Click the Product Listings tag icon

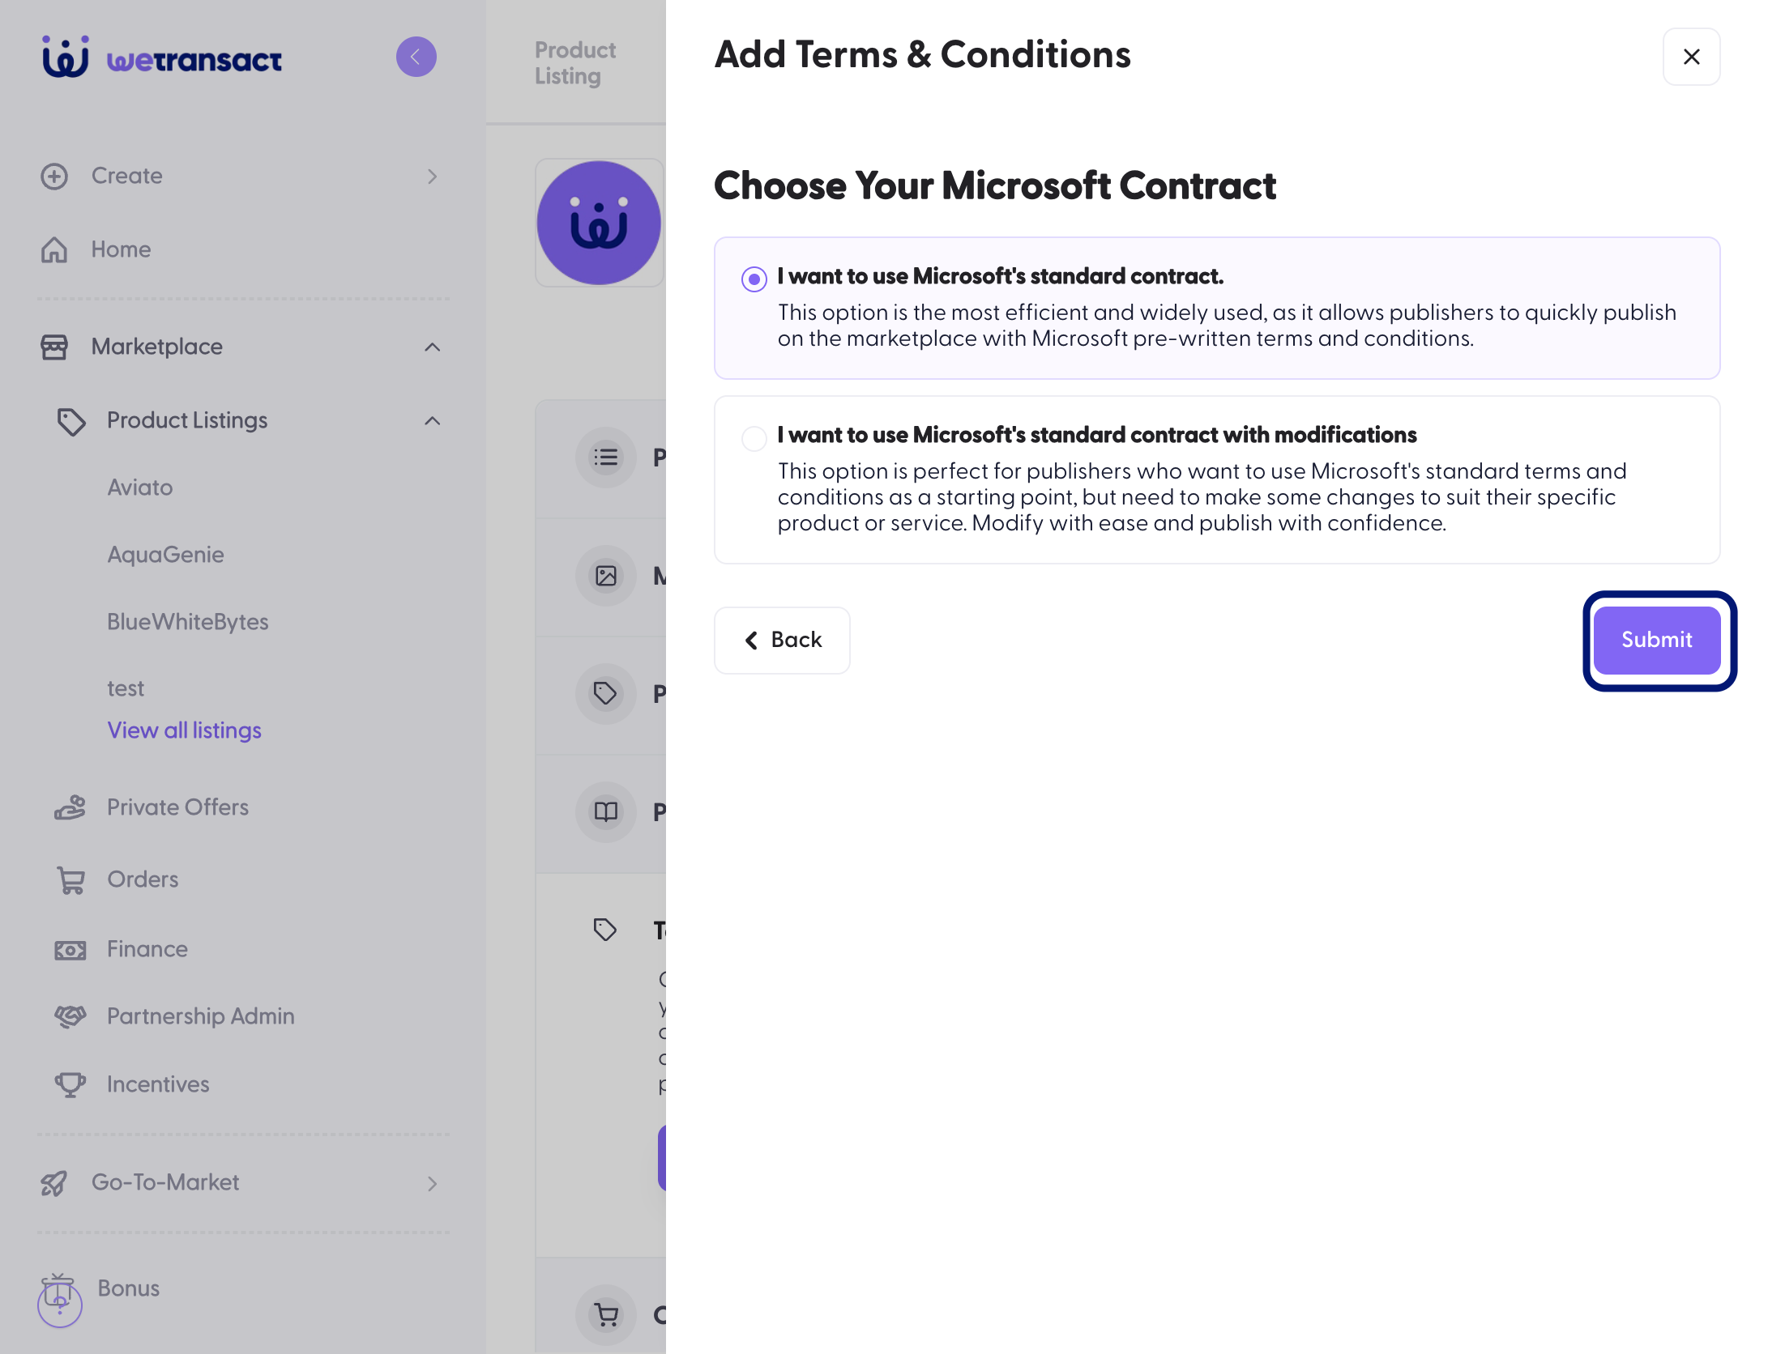pos(71,421)
